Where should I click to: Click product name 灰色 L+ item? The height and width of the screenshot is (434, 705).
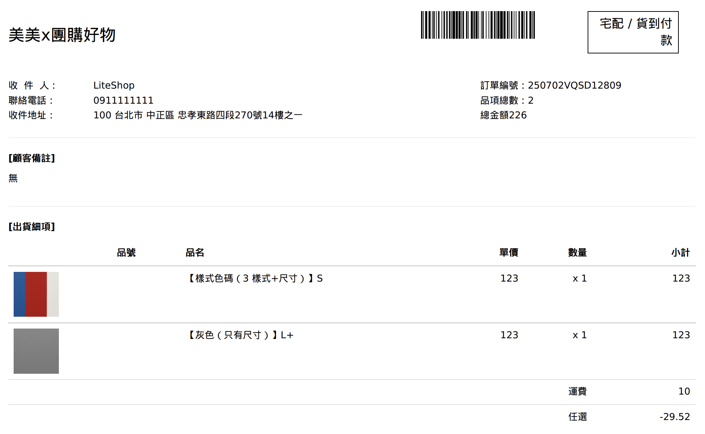[x=240, y=335]
